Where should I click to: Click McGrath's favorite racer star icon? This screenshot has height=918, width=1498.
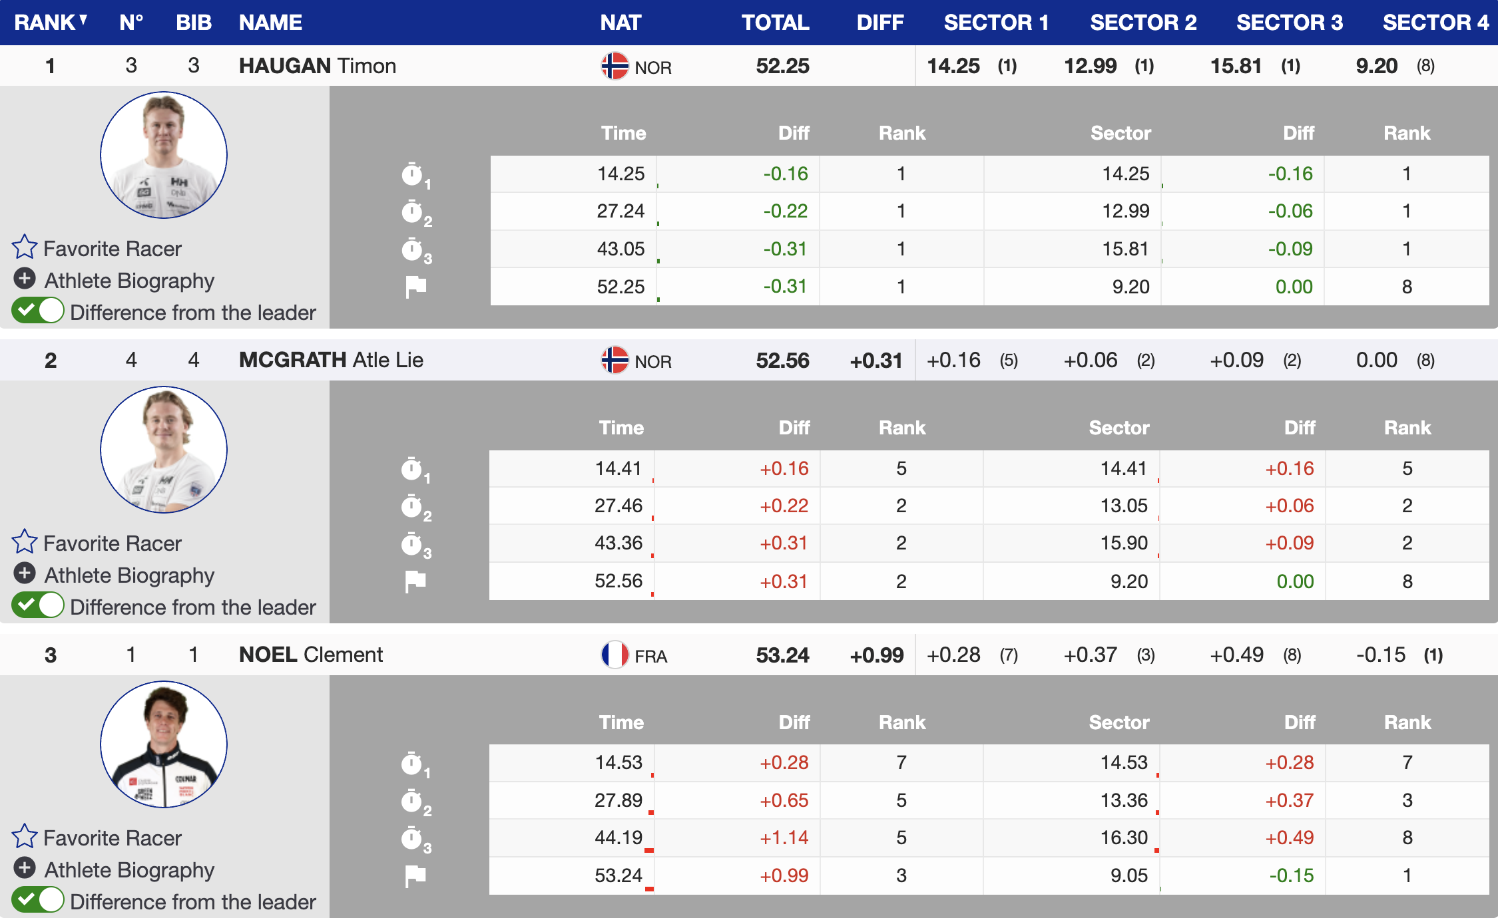coord(25,542)
